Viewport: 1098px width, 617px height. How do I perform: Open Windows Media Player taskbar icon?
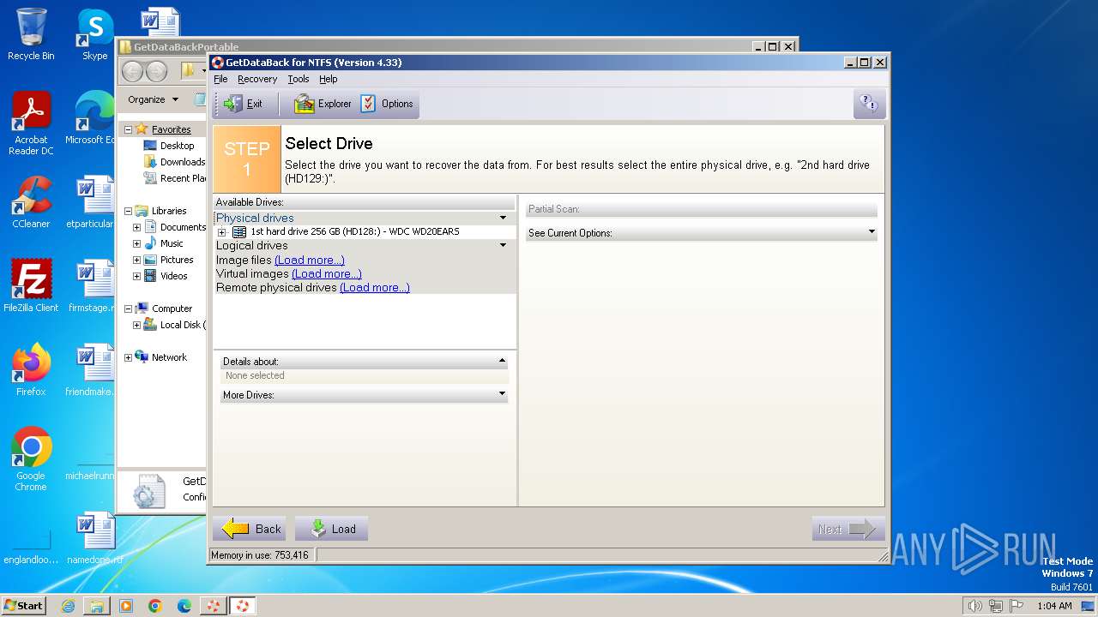(126, 606)
